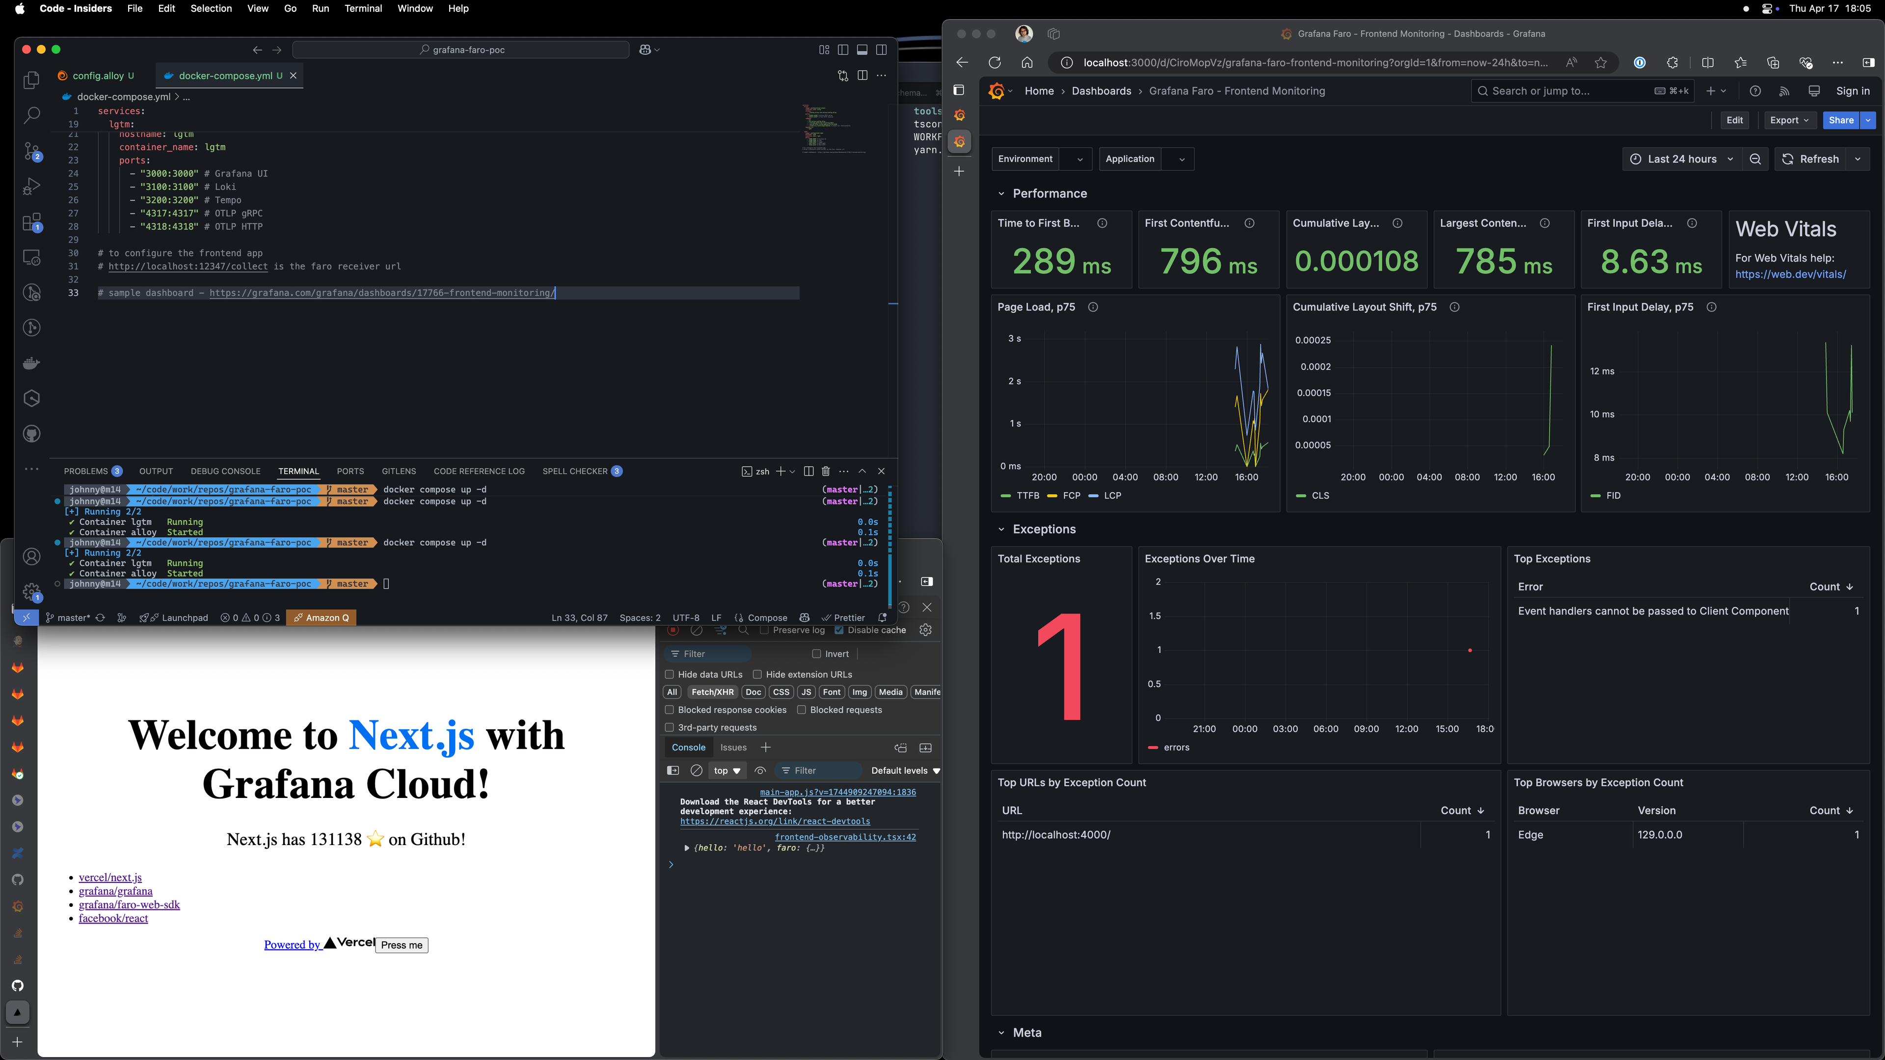
Task: Split the VS Code editor right
Action: click(862, 76)
